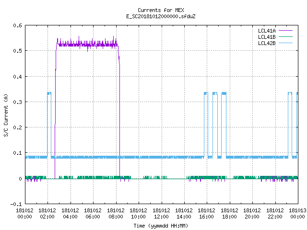307x230 pixels.
Task: Click the x-axis time label 04:00
Action: (x=70, y=217)
